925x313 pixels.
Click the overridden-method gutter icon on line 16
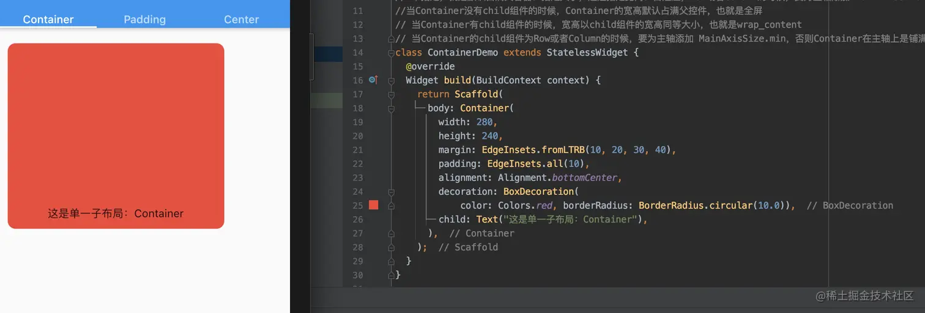pos(373,80)
